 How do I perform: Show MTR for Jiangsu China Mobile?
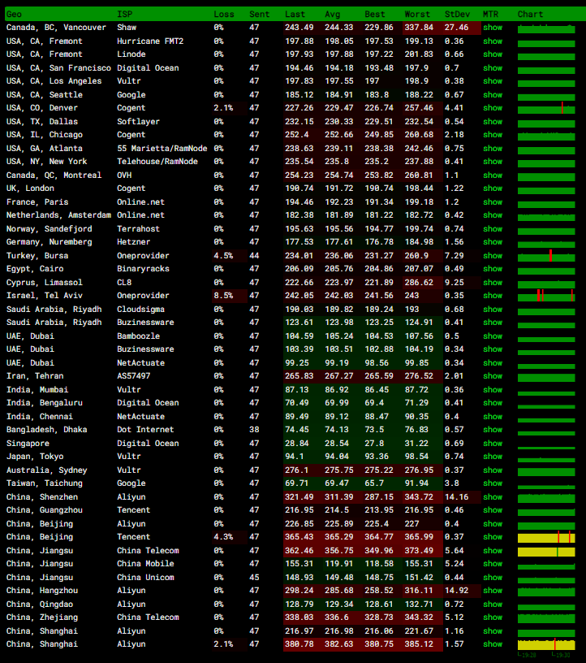coord(493,564)
